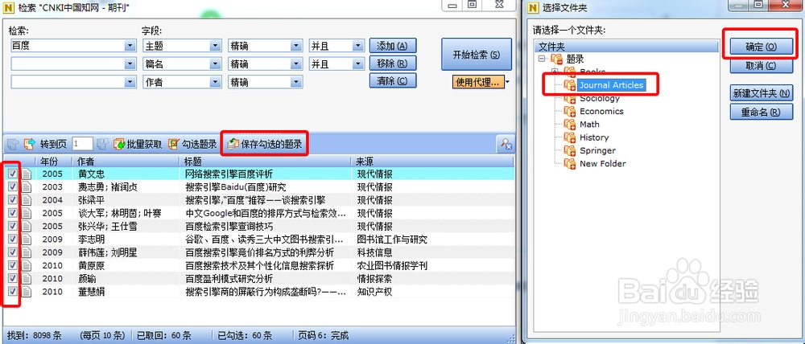Click the 开始检索 (S) search button
This screenshot has width=805, height=344.
476,55
